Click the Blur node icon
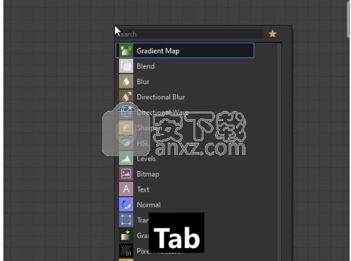Viewport: 351px width, 261px height. click(126, 81)
